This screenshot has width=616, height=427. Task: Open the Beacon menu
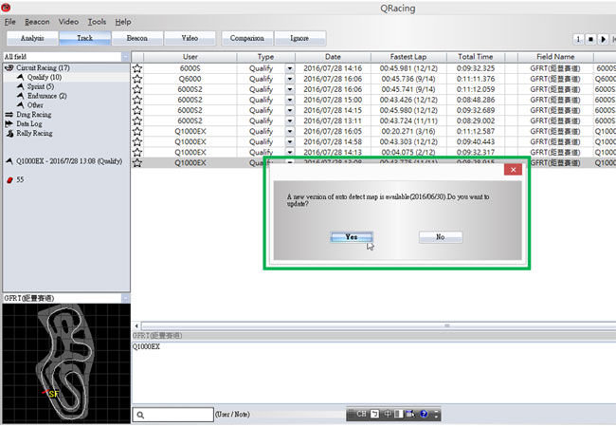click(37, 22)
